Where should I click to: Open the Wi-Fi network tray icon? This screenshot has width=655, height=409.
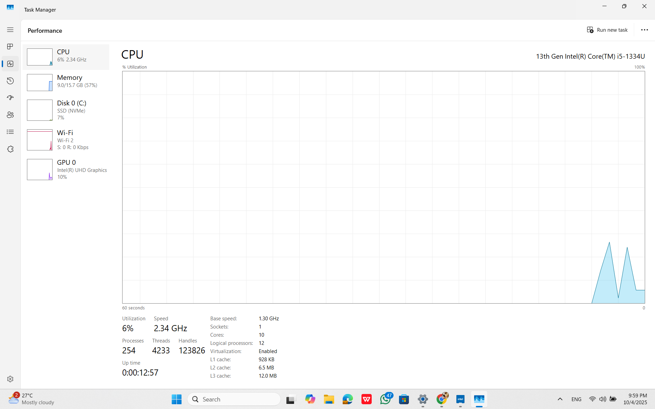(x=593, y=399)
